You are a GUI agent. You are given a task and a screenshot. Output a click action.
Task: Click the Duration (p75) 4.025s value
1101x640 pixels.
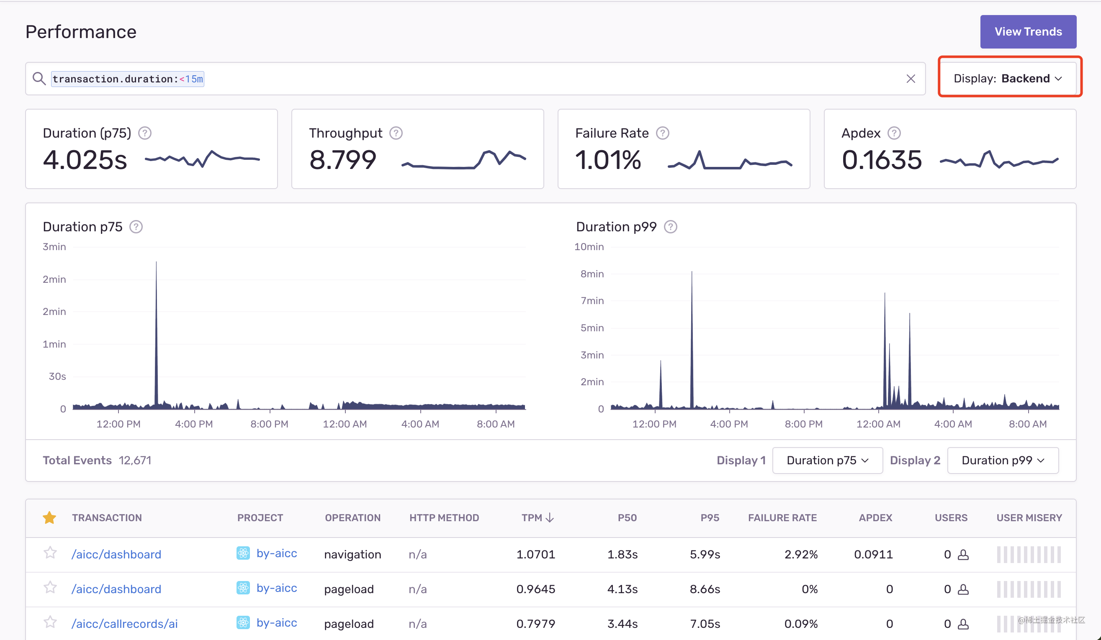click(85, 160)
